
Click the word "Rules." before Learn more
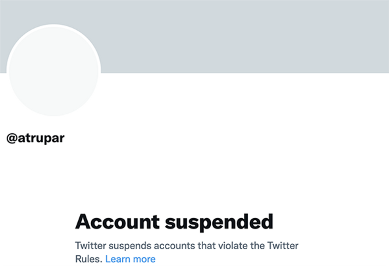click(89, 259)
